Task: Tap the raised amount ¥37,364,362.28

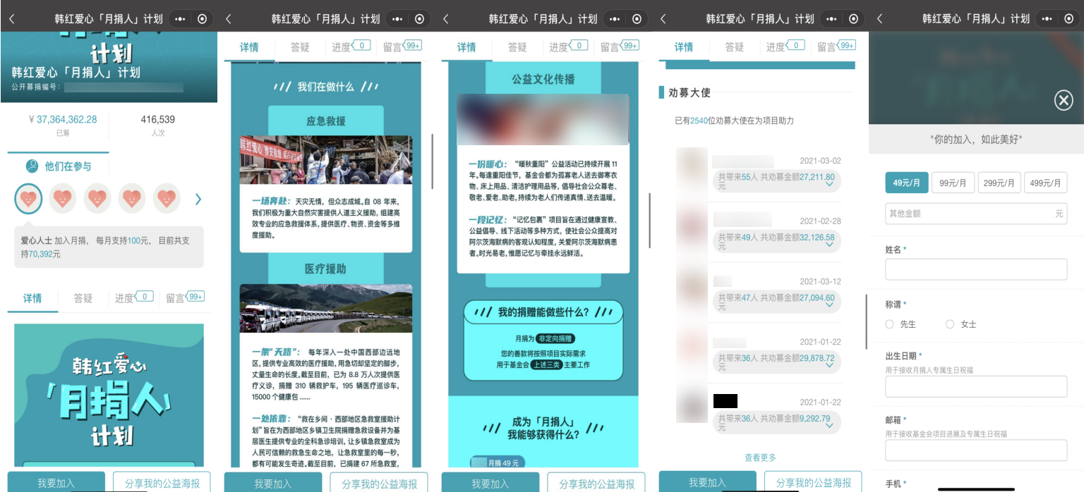Action: (x=63, y=119)
